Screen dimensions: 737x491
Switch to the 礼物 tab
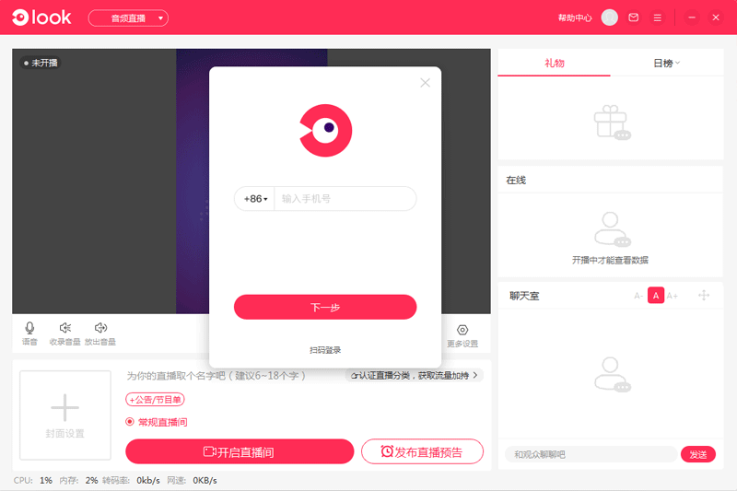click(x=554, y=64)
